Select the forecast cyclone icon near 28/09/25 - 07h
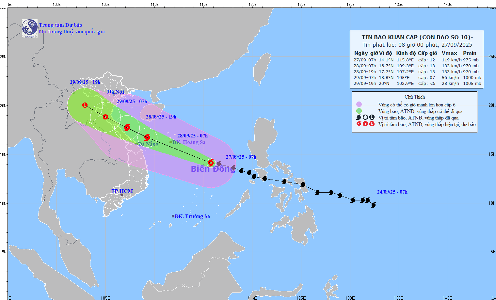Screen dimensions: 496x300 click(148, 137)
